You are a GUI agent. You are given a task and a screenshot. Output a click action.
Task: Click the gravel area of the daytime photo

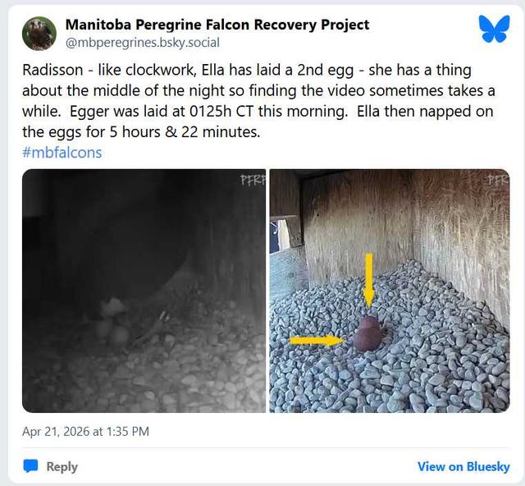click(x=390, y=378)
